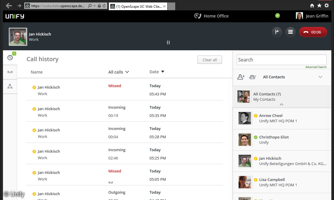Expand the All Contacts dropdown chevron
The width and height of the screenshot is (334, 200).
pyautogui.click(x=320, y=77)
